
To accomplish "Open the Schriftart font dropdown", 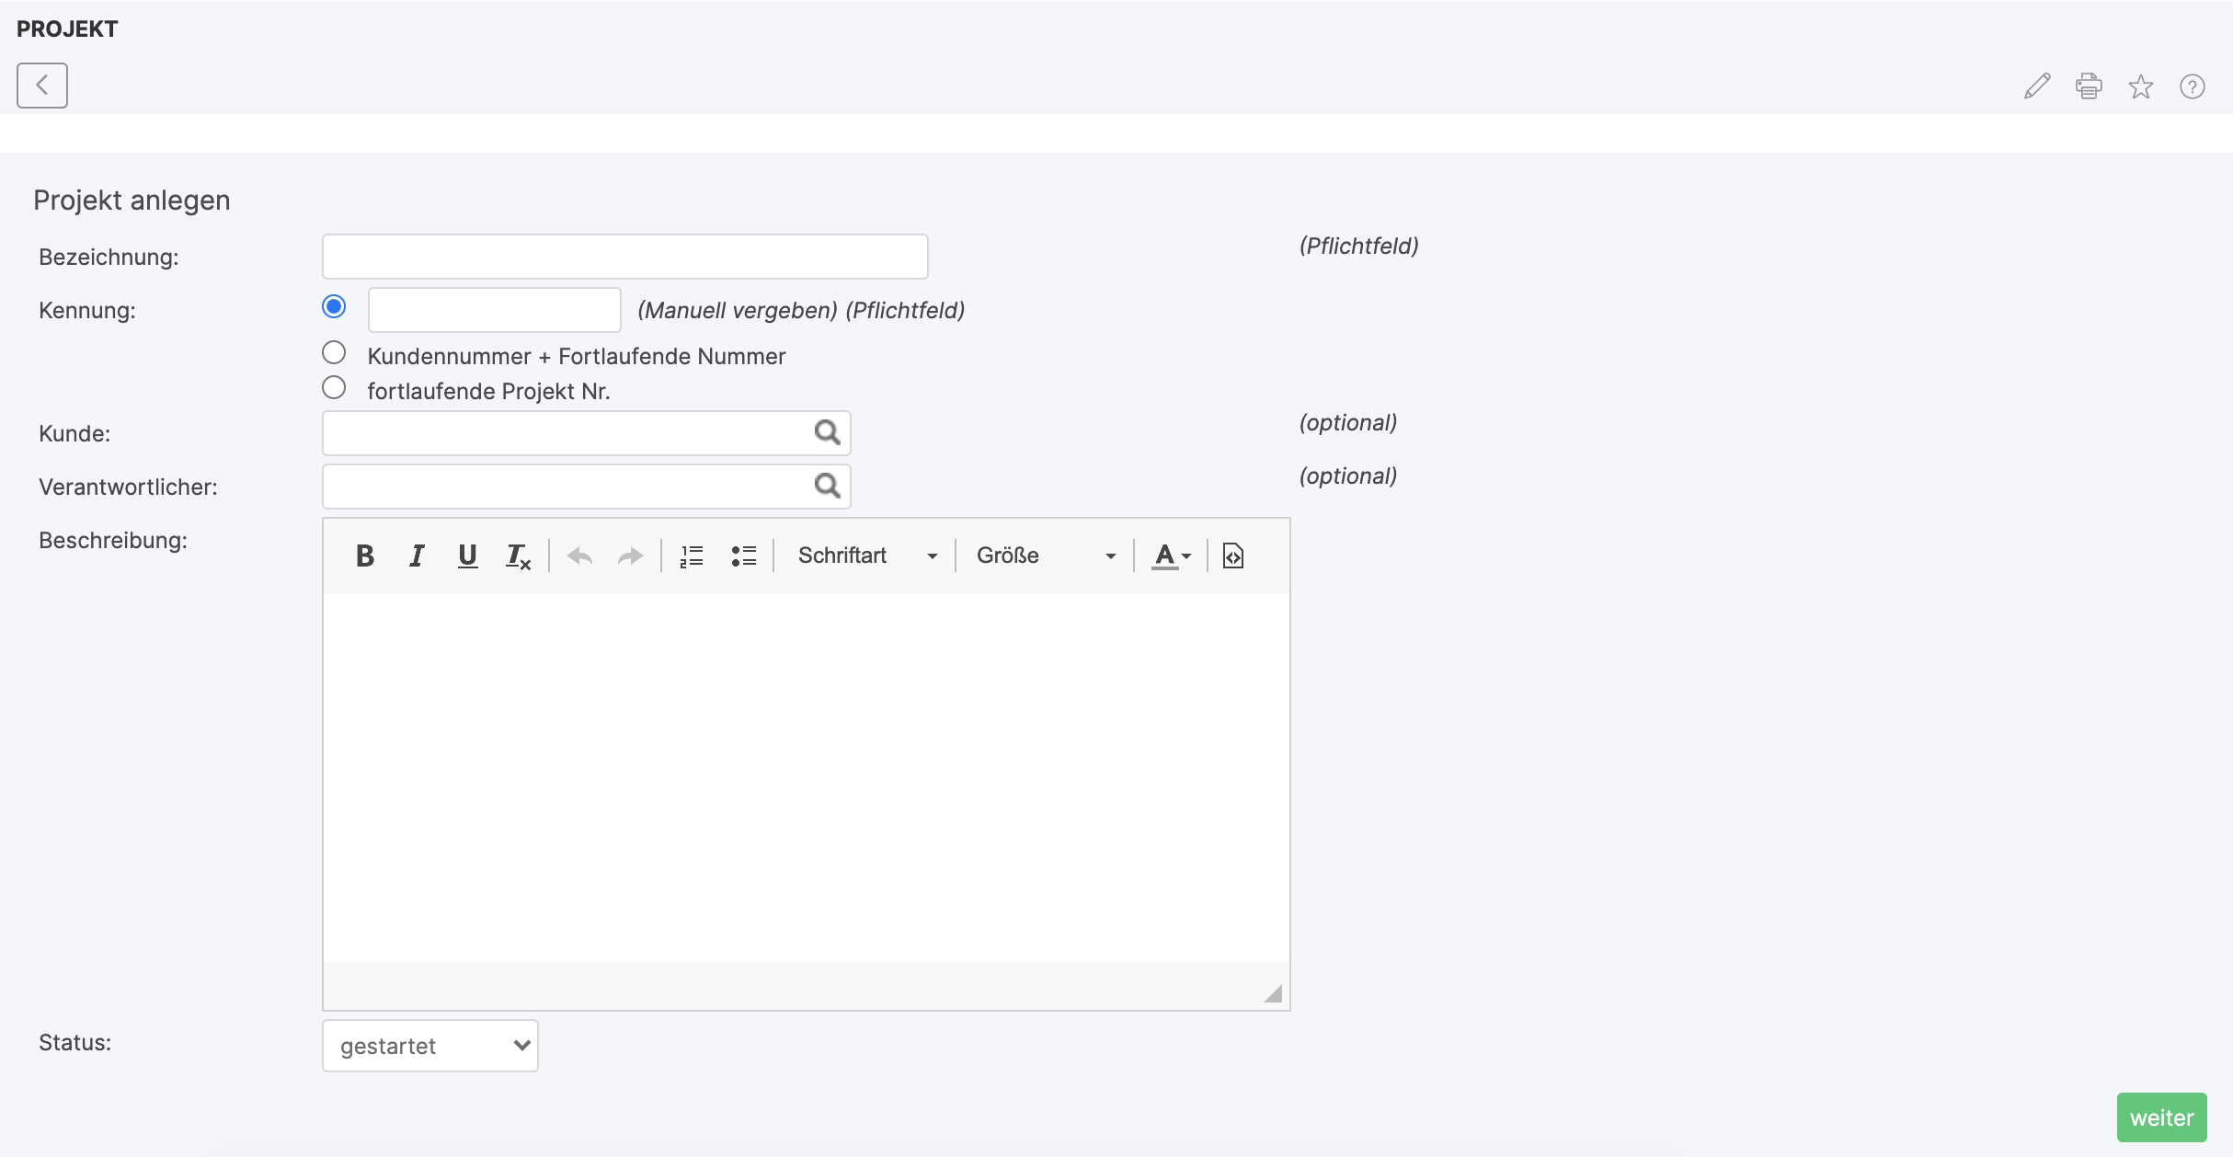I will (866, 556).
